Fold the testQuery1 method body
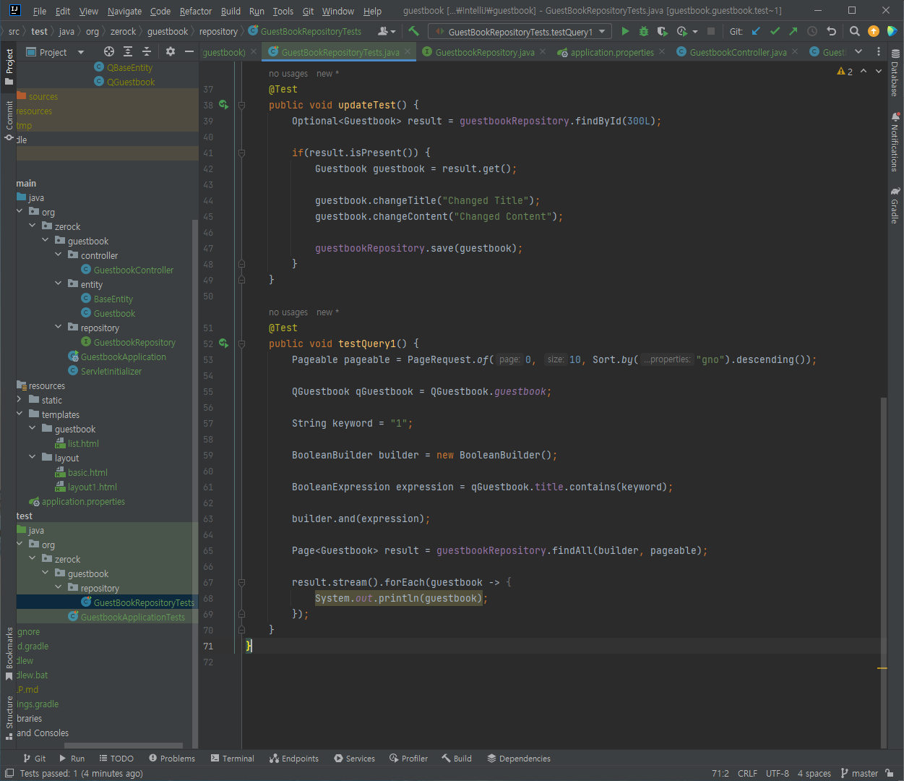Viewport: 904px width, 781px height. (241, 343)
